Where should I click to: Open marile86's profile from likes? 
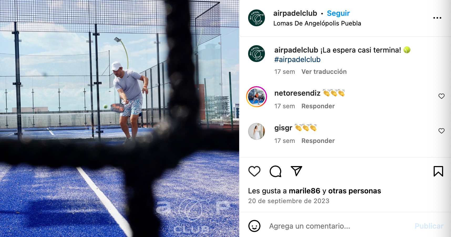pos(304,191)
